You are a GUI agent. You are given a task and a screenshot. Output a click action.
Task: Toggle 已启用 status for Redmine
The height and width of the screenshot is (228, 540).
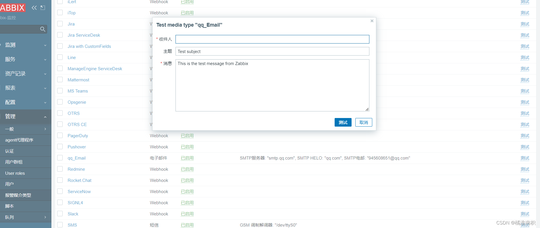pos(187,169)
